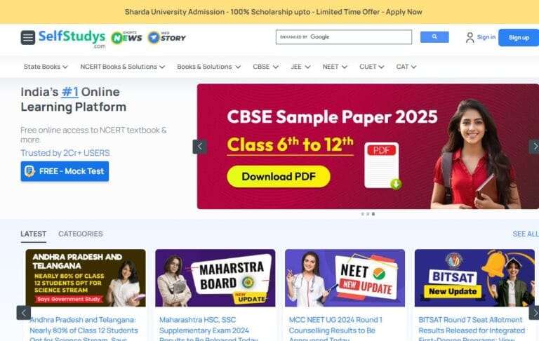
Task: Click the blue search magnifier button
Action: (434, 36)
